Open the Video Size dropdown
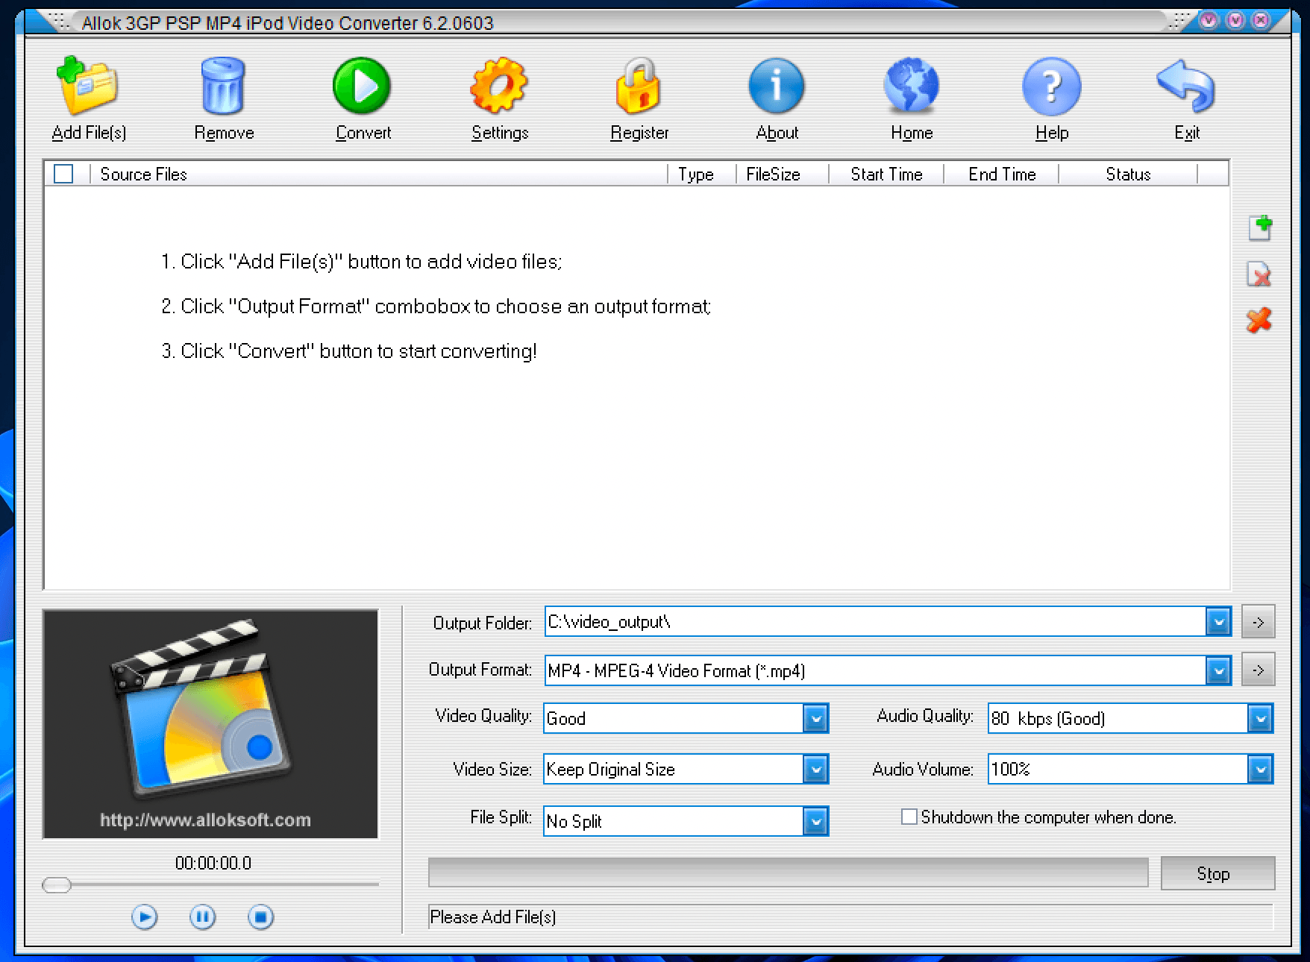The width and height of the screenshot is (1310, 962). point(815,769)
